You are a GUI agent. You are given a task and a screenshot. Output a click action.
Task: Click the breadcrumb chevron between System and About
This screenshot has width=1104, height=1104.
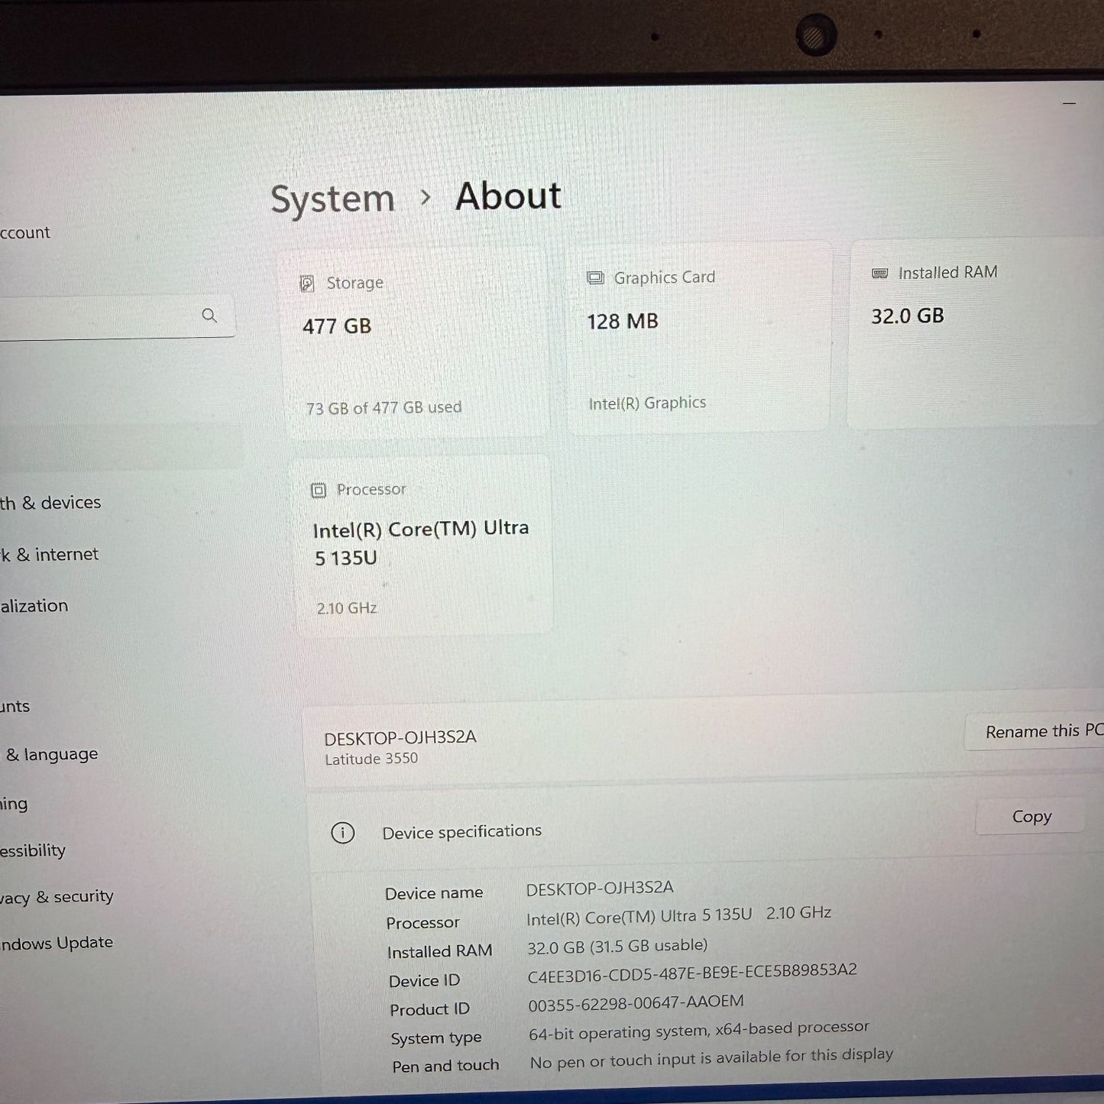pyautogui.click(x=426, y=198)
